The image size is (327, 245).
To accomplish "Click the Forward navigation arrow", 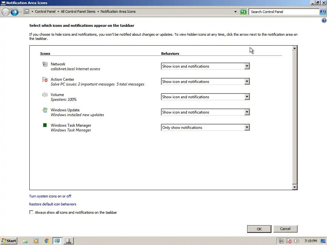I will [14, 12].
